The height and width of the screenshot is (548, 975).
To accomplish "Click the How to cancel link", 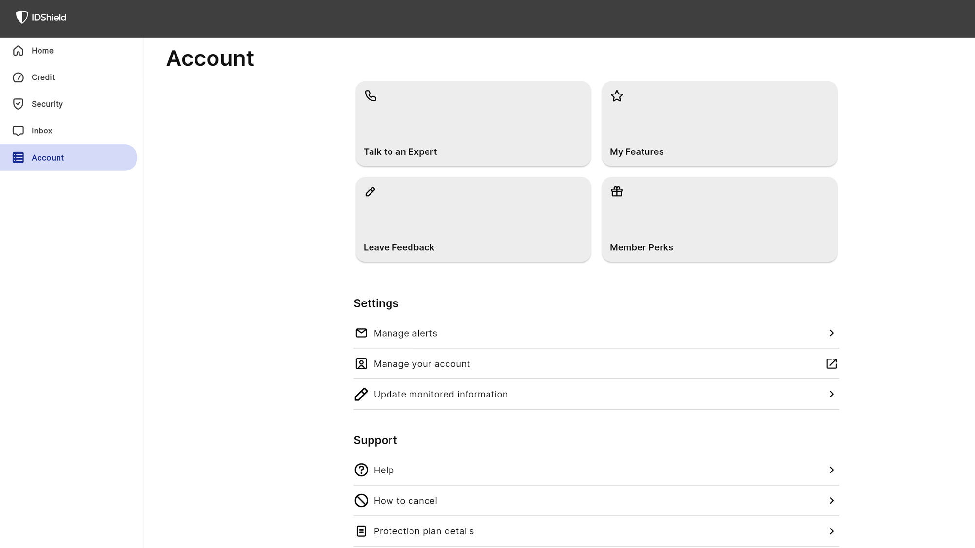I will click(x=405, y=501).
